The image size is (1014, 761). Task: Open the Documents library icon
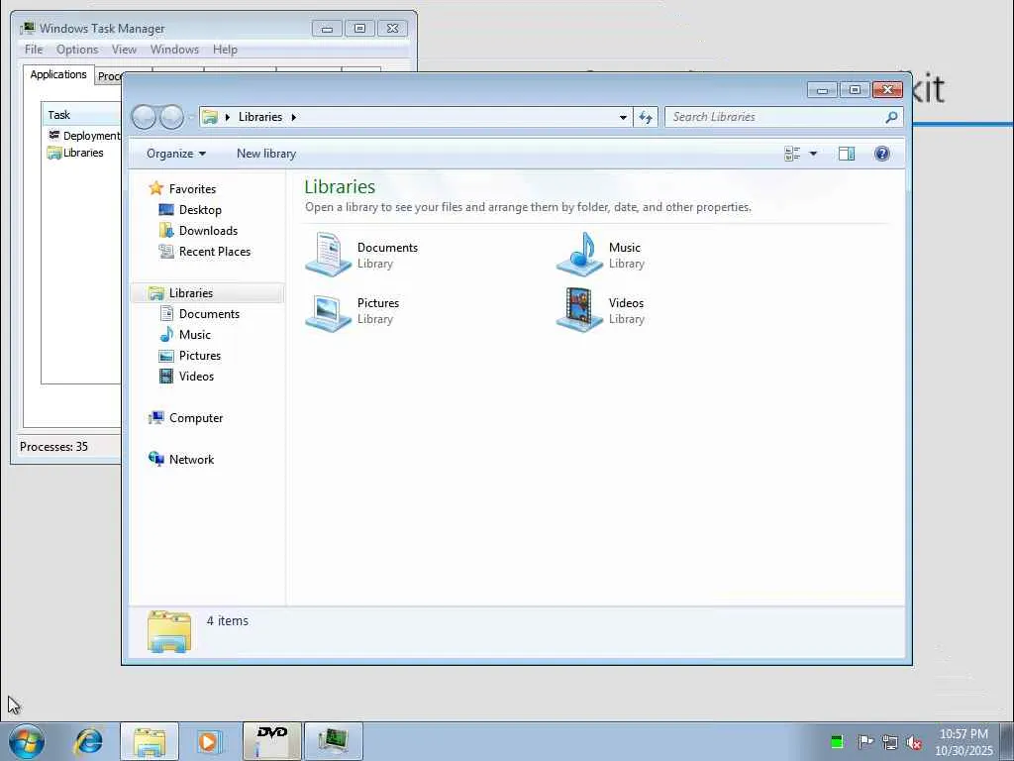[x=329, y=255]
